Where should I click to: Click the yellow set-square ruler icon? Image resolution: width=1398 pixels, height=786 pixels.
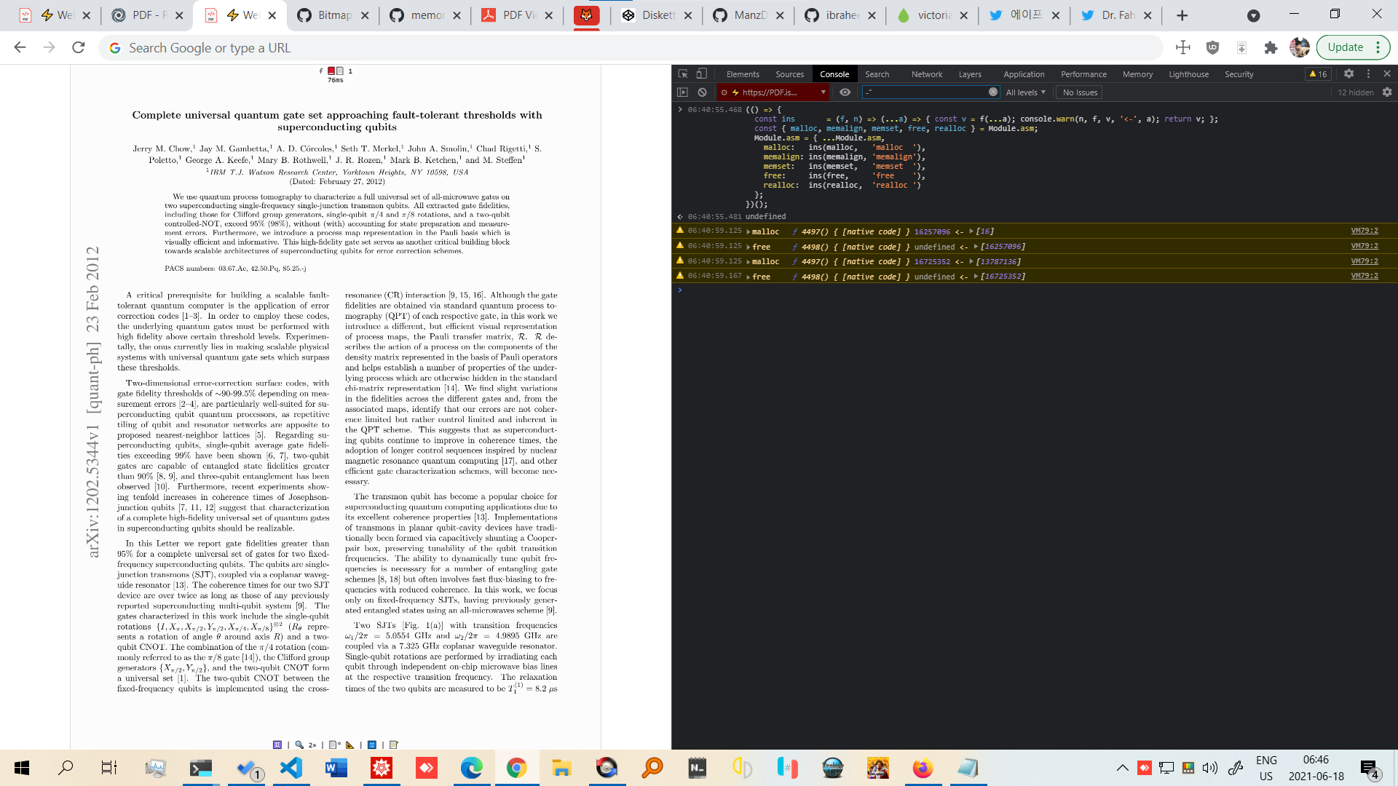tap(350, 745)
